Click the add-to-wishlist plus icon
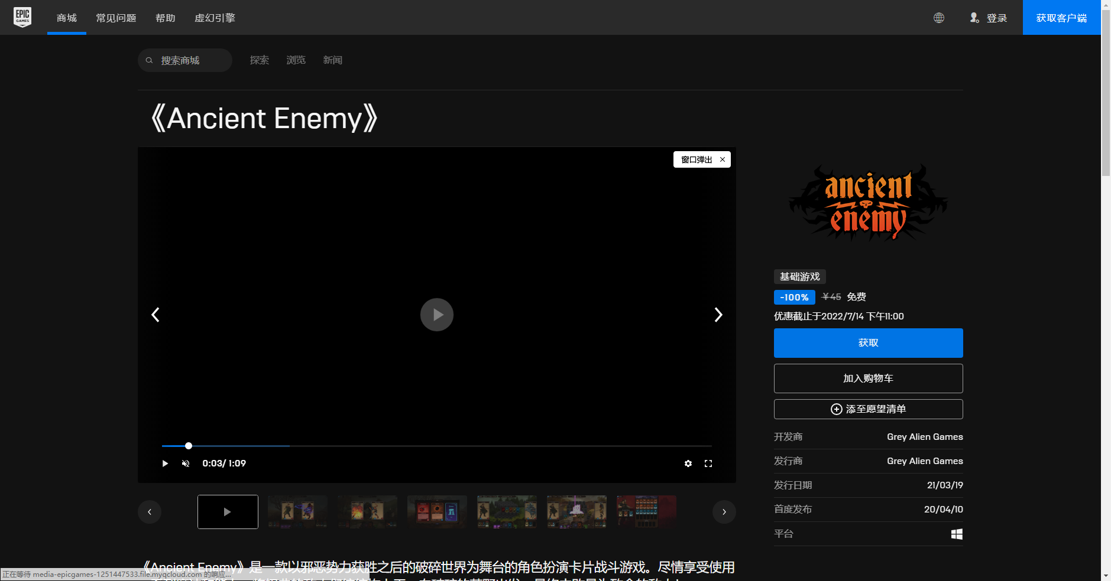Screen dimensions: 1111x581 (x=835, y=409)
